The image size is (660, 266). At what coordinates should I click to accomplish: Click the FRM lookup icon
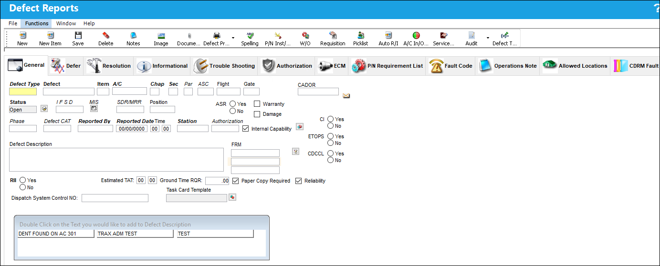[x=296, y=151]
